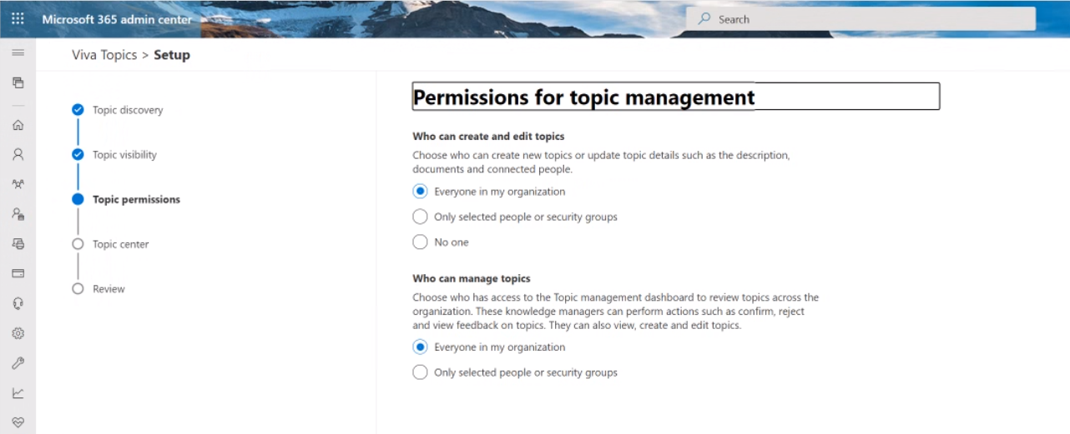Select 'No one' for creating topics
1070x434 pixels.
[420, 242]
